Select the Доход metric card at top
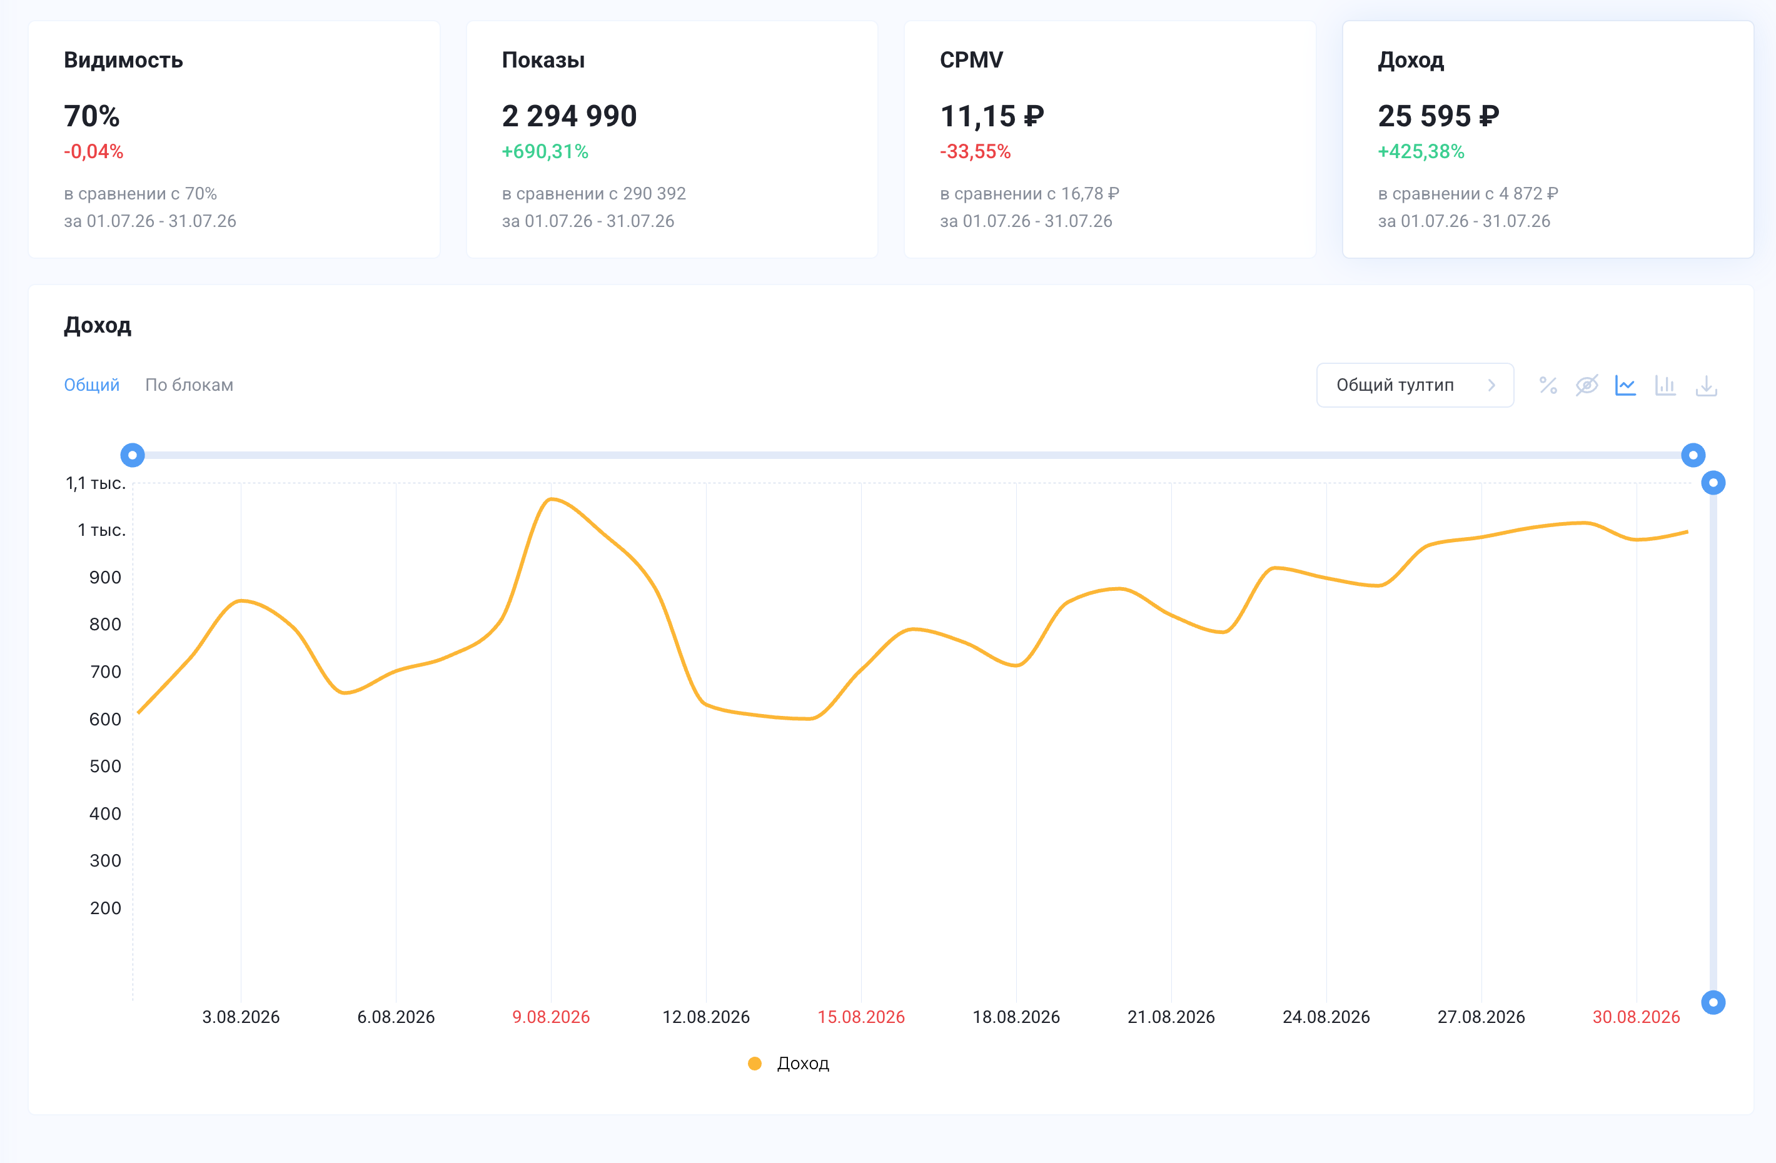Image resolution: width=1776 pixels, height=1163 pixels. [x=1548, y=139]
